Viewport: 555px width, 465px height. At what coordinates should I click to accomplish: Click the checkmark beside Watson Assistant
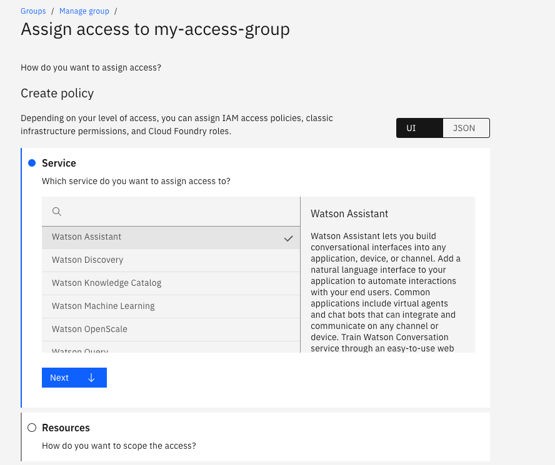pos(288,238)
